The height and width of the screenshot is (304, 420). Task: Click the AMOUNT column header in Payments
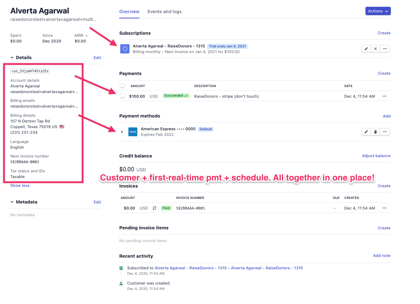click(x=138, y=86)
